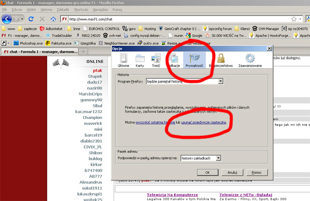Open the Klienci bookmarks folder
The image size is (310, 201).
tap(242, 28)
